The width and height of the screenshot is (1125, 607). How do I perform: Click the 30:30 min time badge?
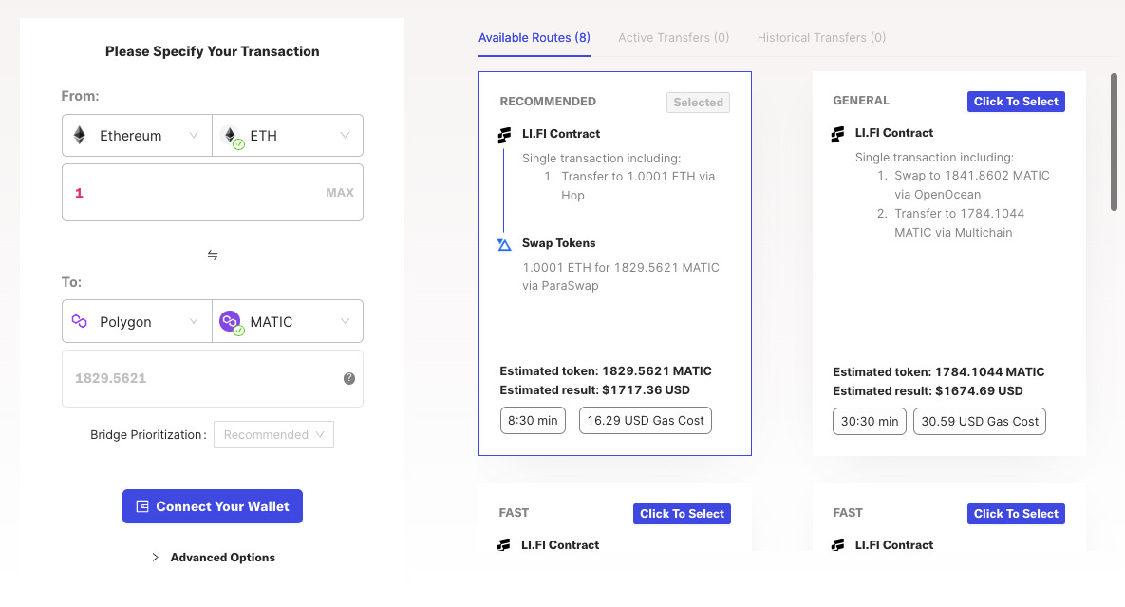pos(870,421)
